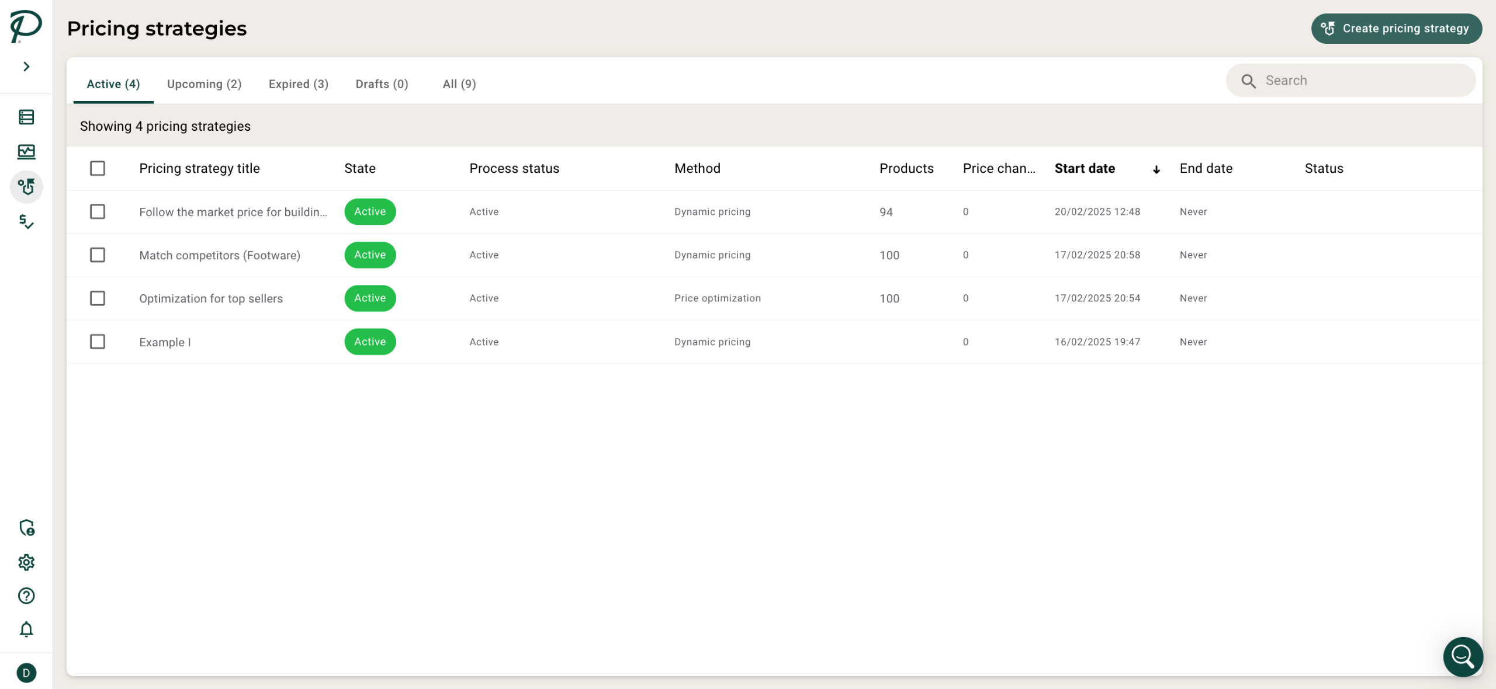Open the settings gear icon
Image resolution: width=1496 pixels, height=689 pixels.
(26, 562)
